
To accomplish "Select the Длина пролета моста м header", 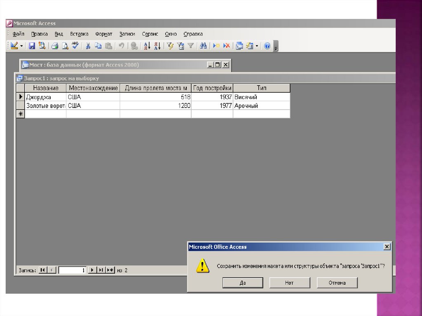I will pyautogui.click(x=155, y=88).
